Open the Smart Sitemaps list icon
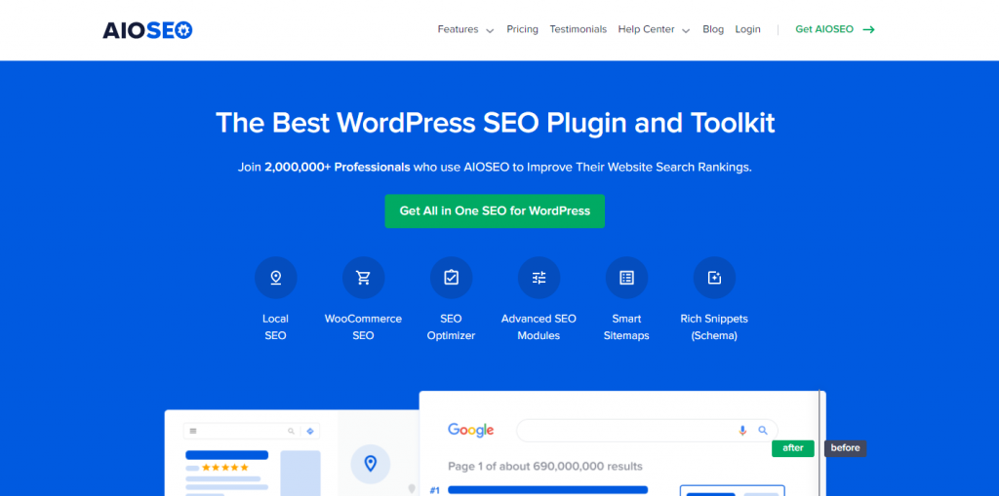 coord(626,278)
